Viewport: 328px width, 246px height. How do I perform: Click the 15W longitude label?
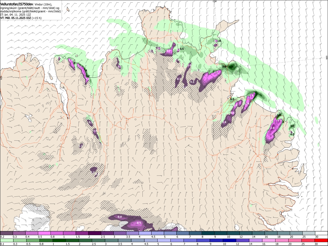point(214,1)
